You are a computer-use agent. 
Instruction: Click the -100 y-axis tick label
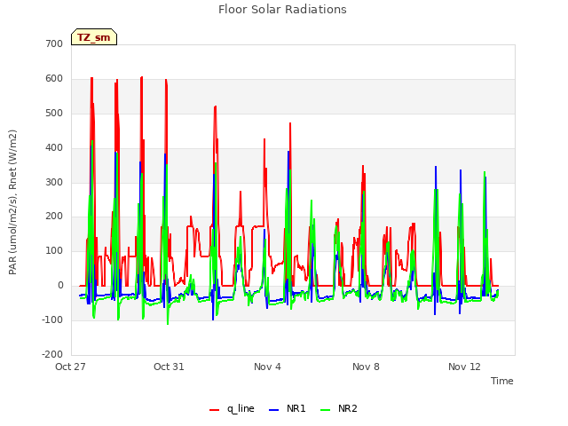pos(52,320)
